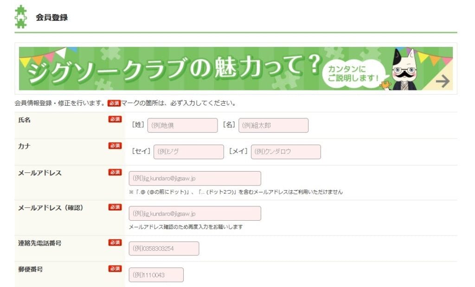Screen dimensions: 475x287
Task: Select the メールアドレス(確認) confirmation field
Action: coord(195,213)
